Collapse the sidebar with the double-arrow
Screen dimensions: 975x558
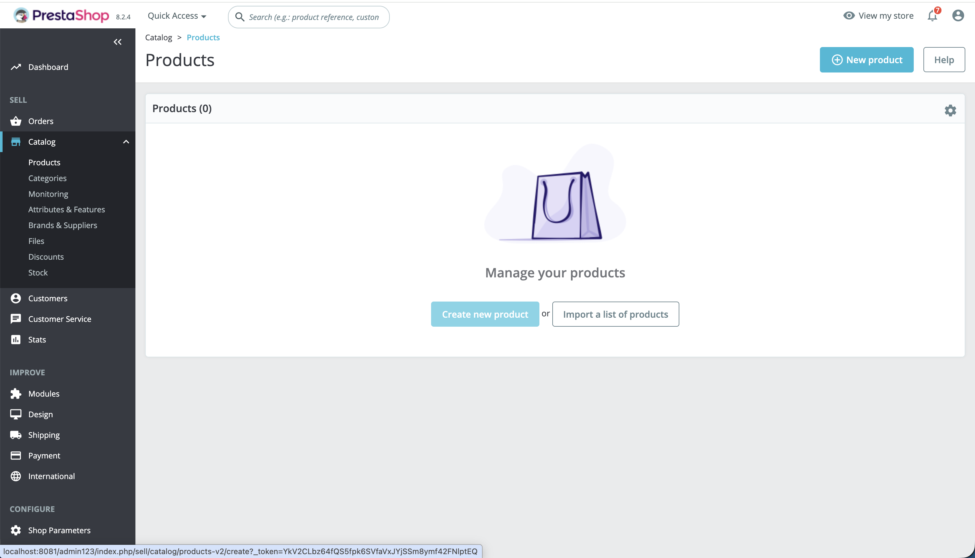117,42
